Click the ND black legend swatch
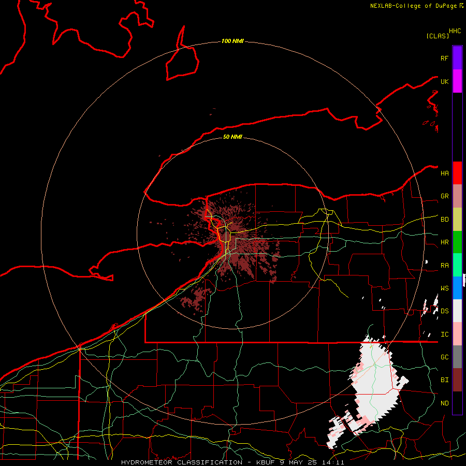Viewport: 466px width, 466px height. point(457,403)
